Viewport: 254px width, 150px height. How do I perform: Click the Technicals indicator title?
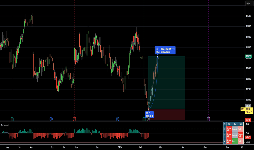[5, 125]
